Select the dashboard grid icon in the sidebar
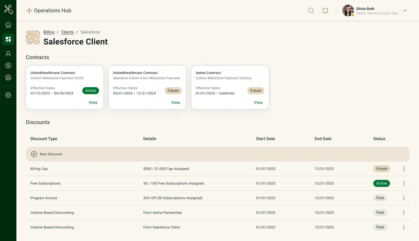Image resolution: width=419 pixels, height=241 pixels. point(8,39)
